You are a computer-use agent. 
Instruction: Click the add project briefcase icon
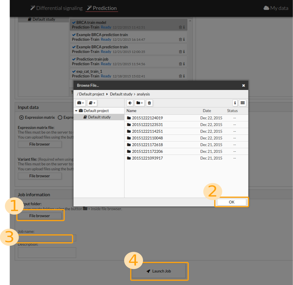(x=80, y=103)
